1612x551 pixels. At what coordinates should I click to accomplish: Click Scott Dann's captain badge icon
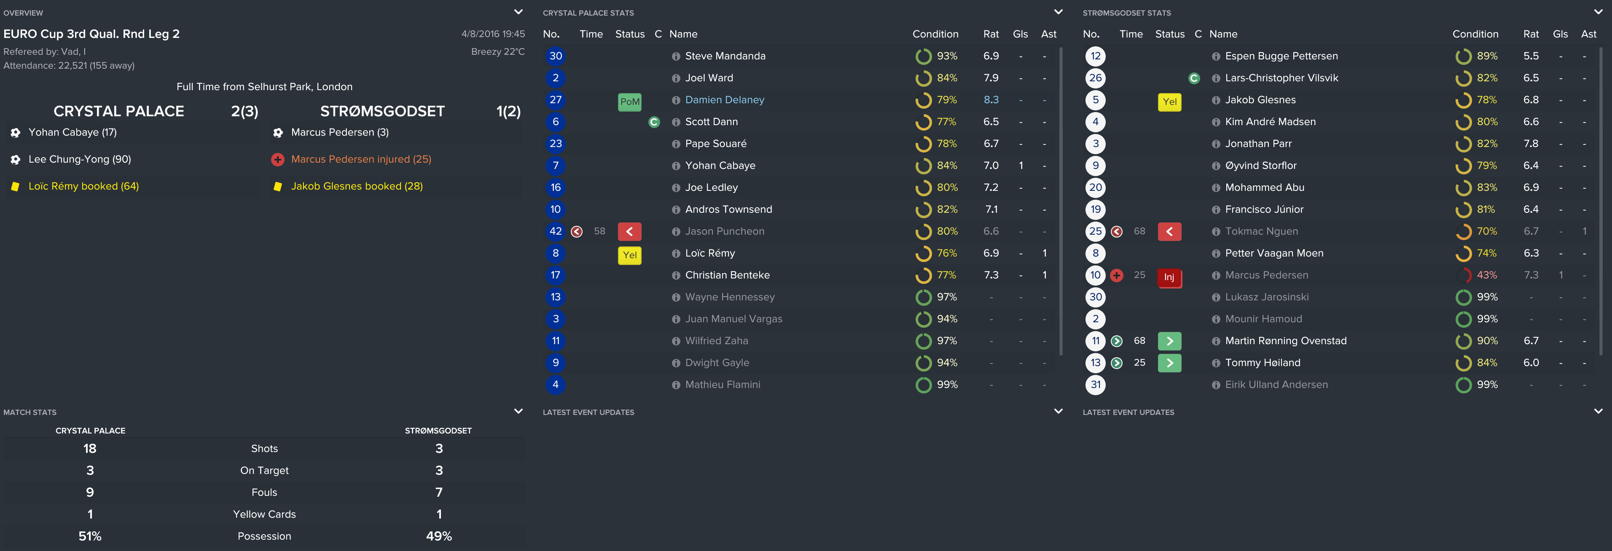pos(654,122)
